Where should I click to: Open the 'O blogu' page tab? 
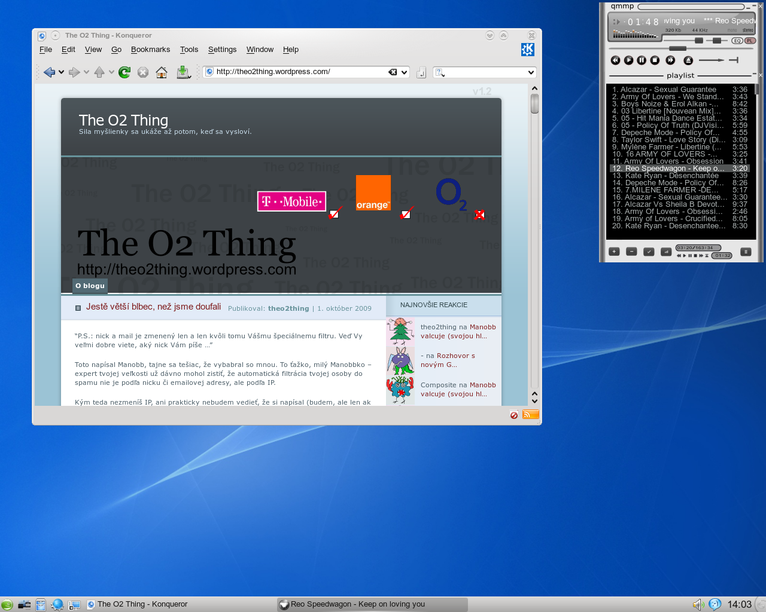pos(90,286)
